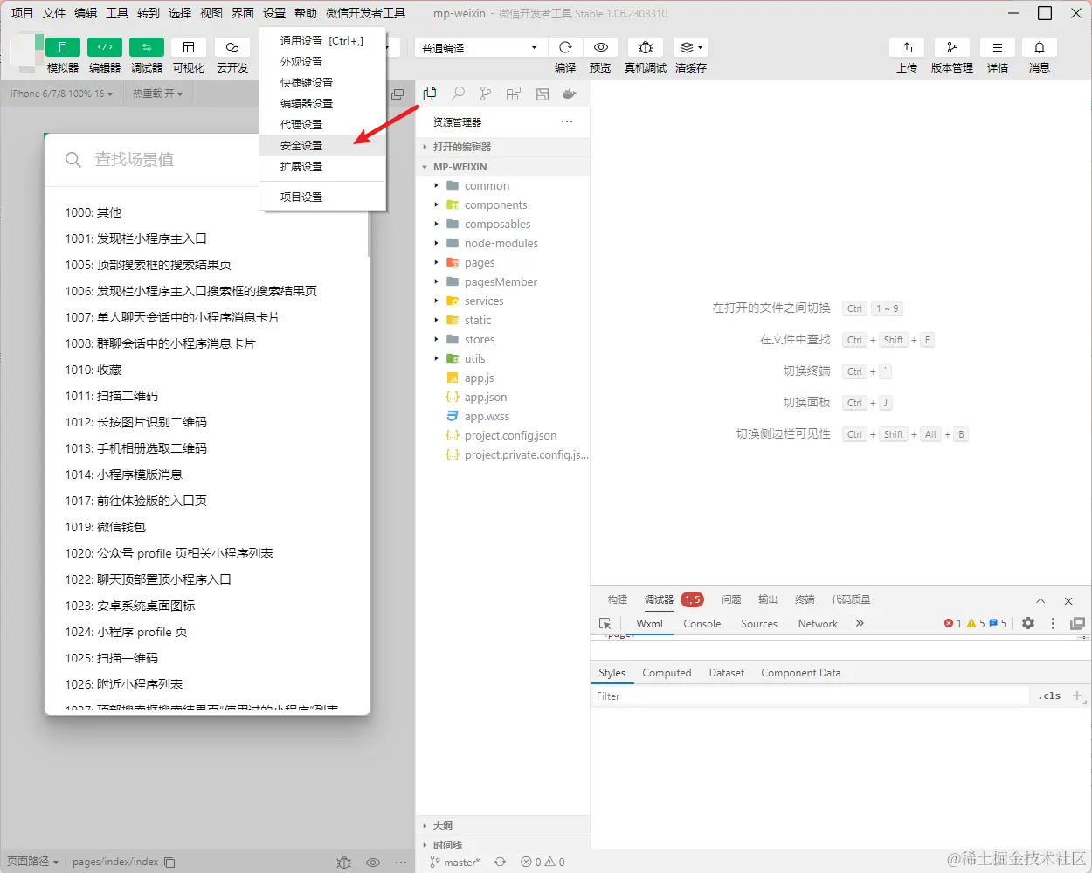This screenshot has height=873, width=1092.
Task: Open 版本管理 version control icon
Action: click(952, 47)
